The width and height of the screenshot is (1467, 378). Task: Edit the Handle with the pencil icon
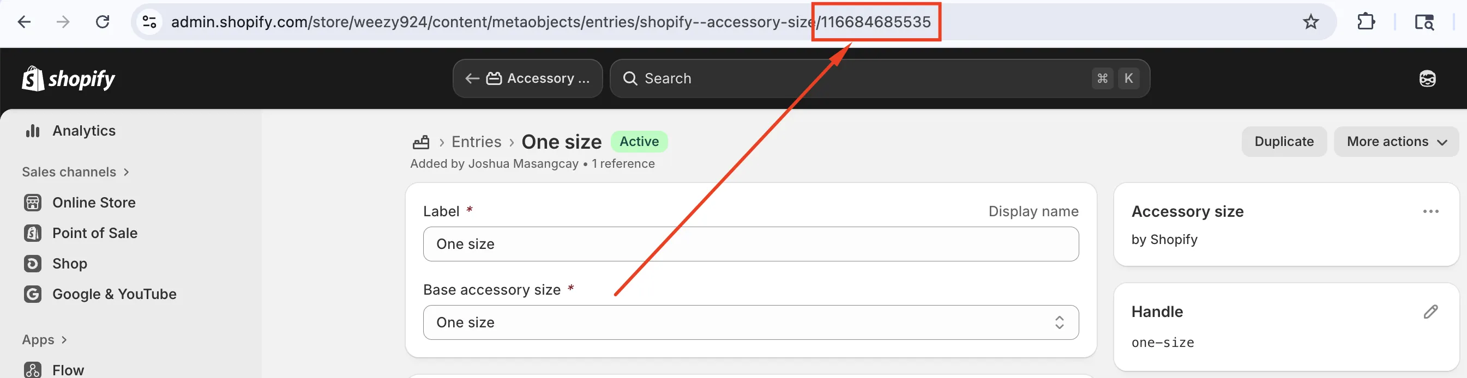click(x=1430, y=312)
